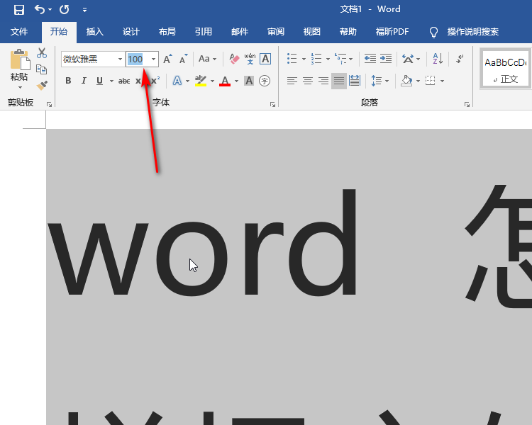Increase paragraph indent

(x=386, y=59)
